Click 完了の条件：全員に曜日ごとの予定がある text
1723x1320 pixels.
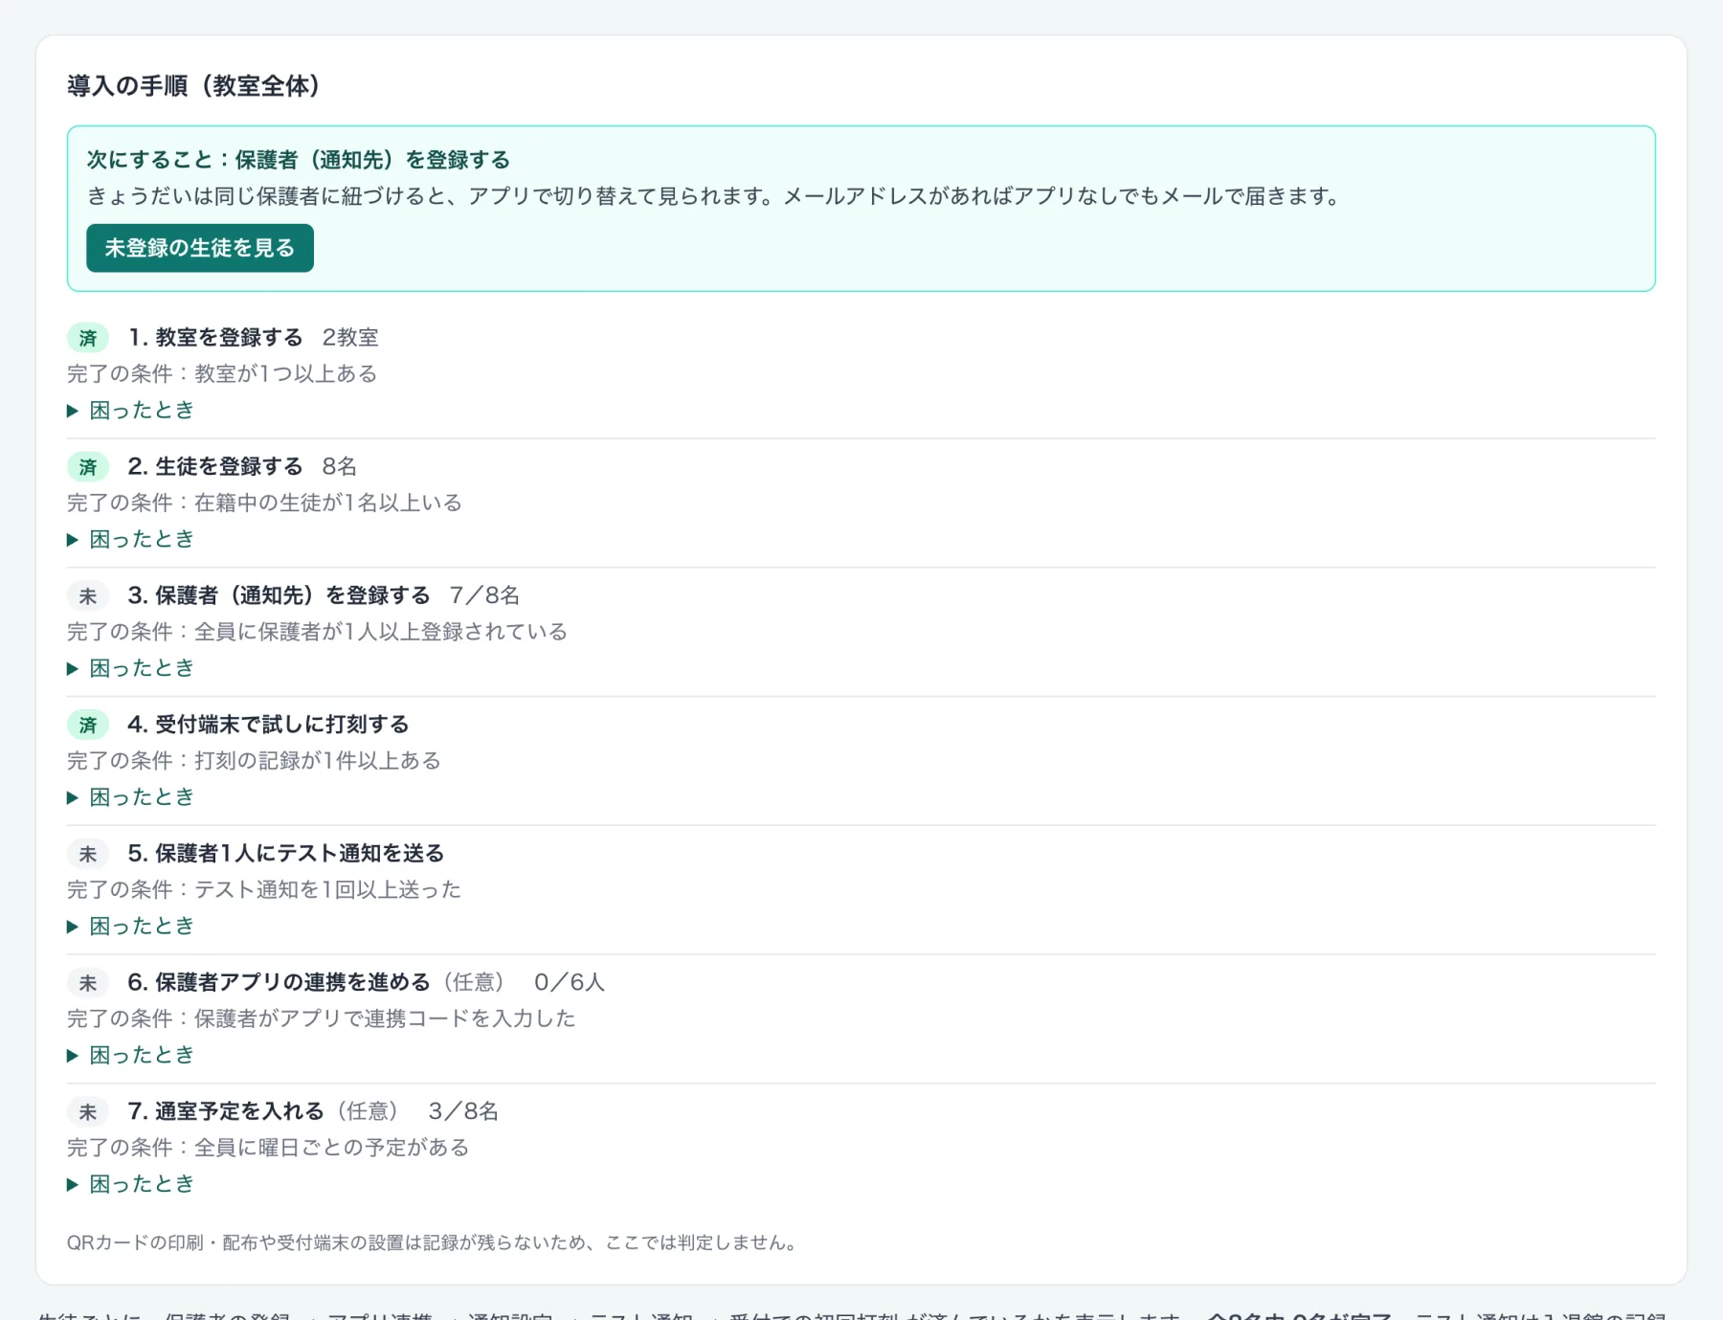[x=268, y=1148]
